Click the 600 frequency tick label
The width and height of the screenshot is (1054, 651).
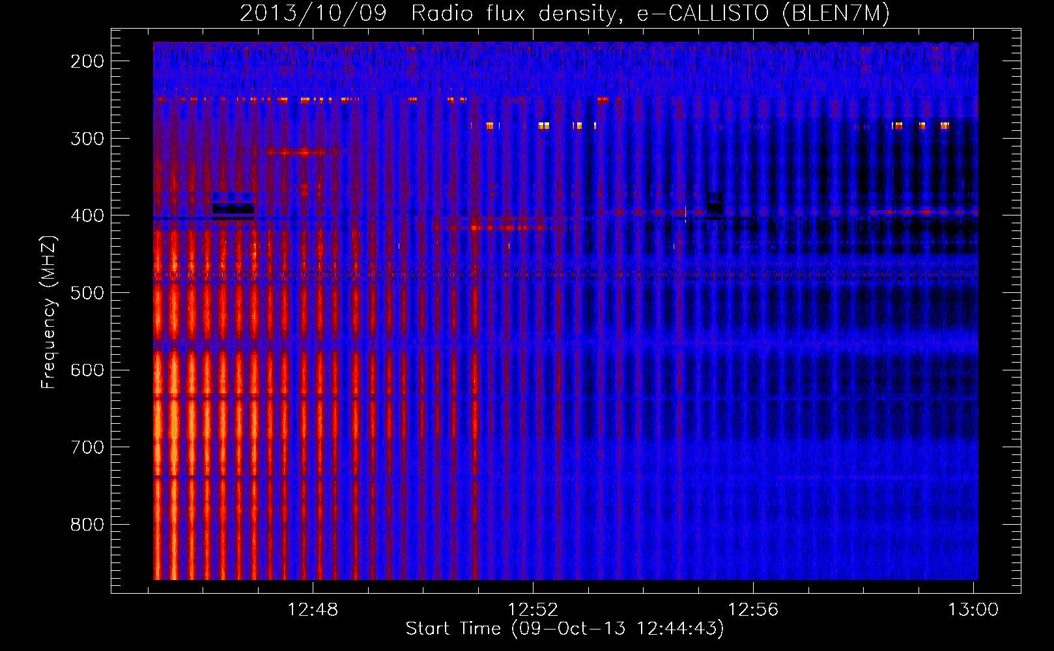click(87, 370)
